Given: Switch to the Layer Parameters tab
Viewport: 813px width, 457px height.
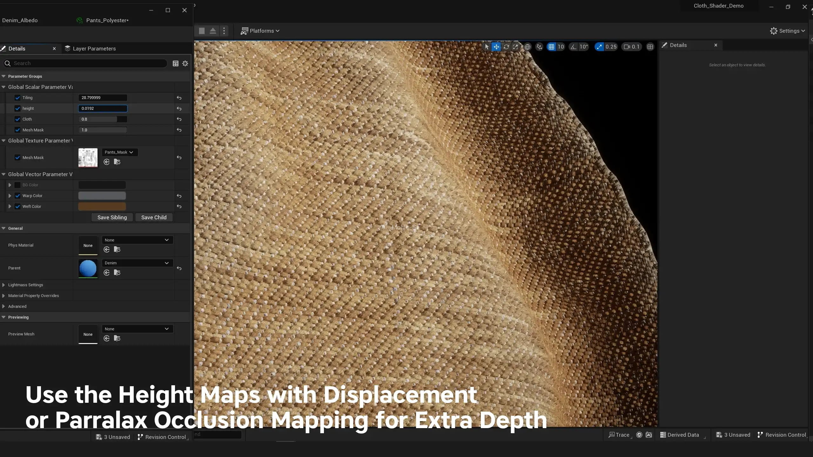Looking at the screenshot, I should [94, 48].
